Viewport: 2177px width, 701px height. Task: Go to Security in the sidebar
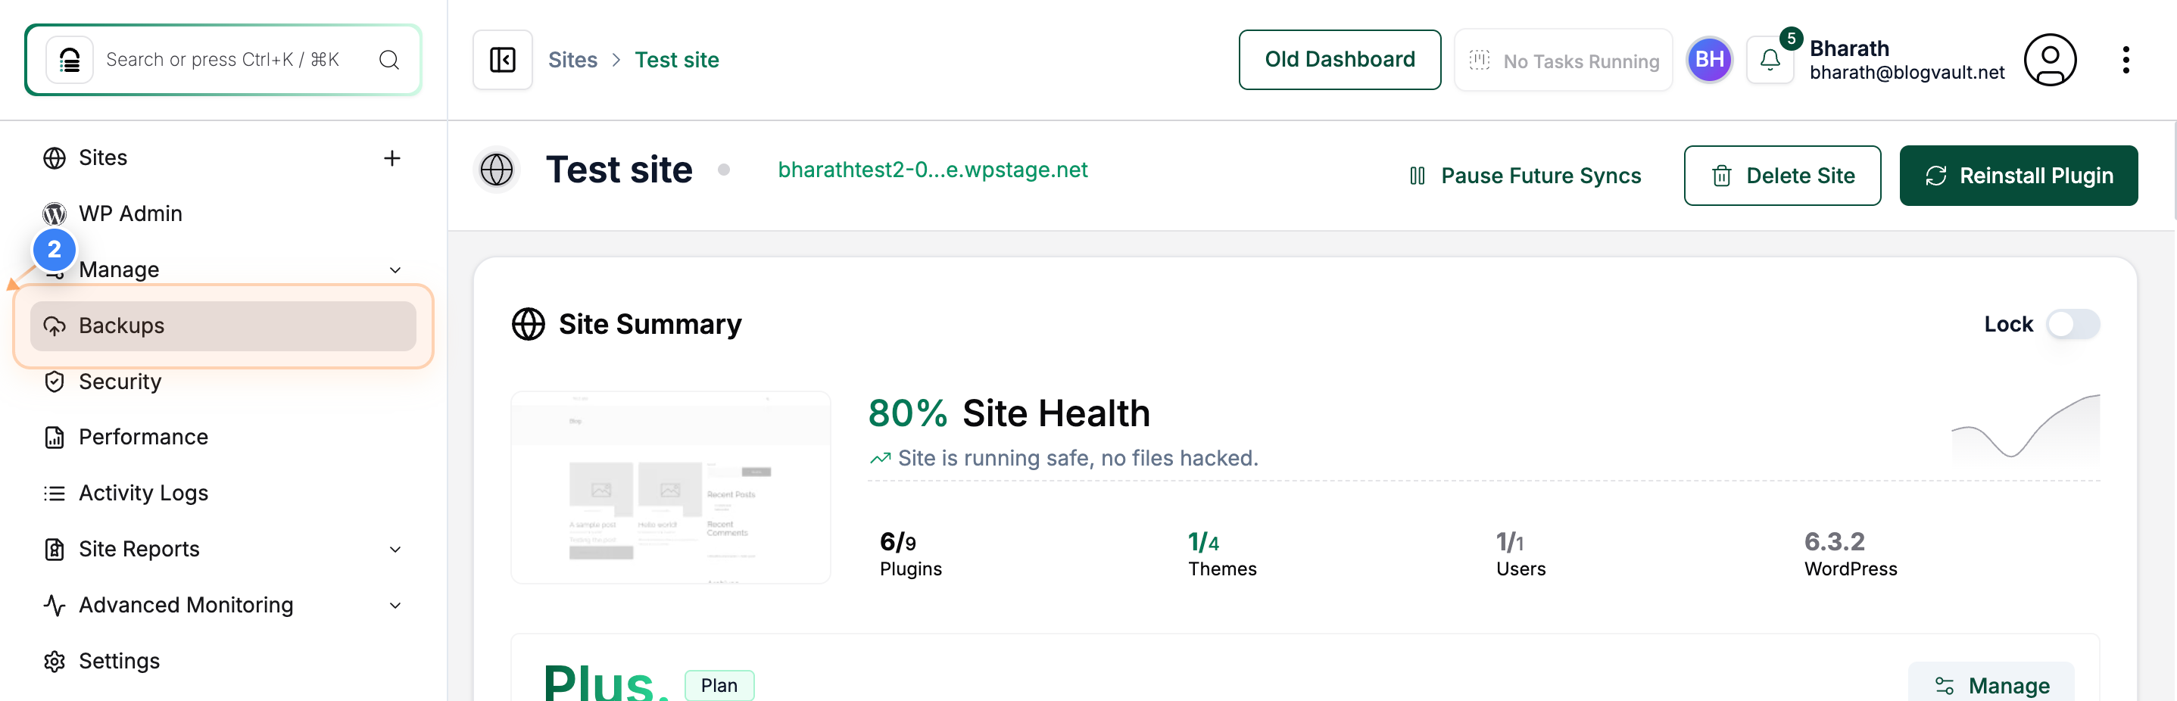120,382
